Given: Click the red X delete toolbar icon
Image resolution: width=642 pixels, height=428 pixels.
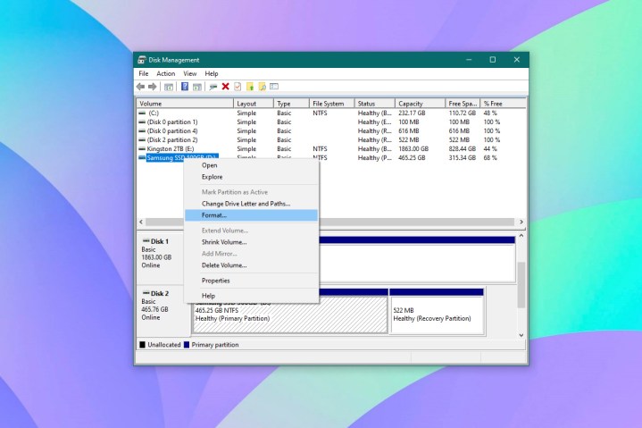Looking at the screenshot, I should tap(225, 87).
